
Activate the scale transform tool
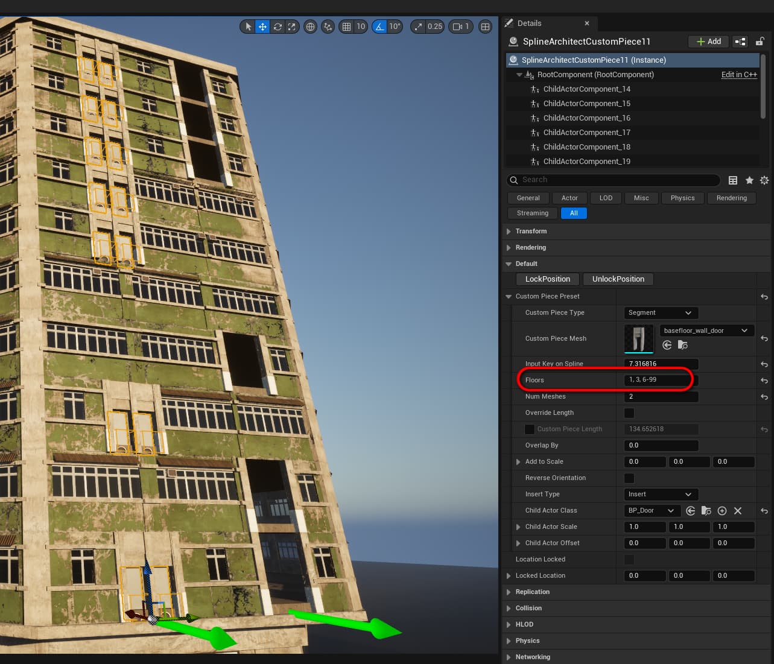pos(292,27)
